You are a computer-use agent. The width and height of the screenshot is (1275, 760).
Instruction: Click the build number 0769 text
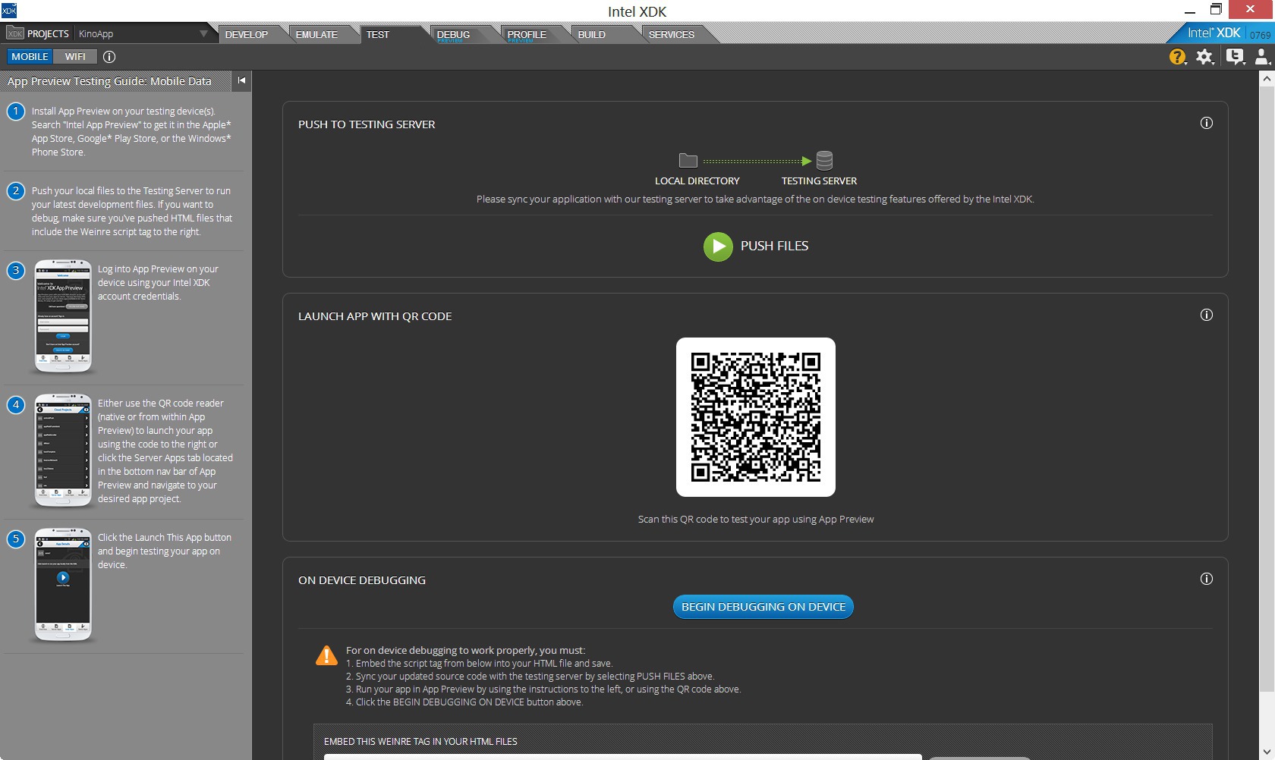pyautogui.click(x=1260, y=35)
